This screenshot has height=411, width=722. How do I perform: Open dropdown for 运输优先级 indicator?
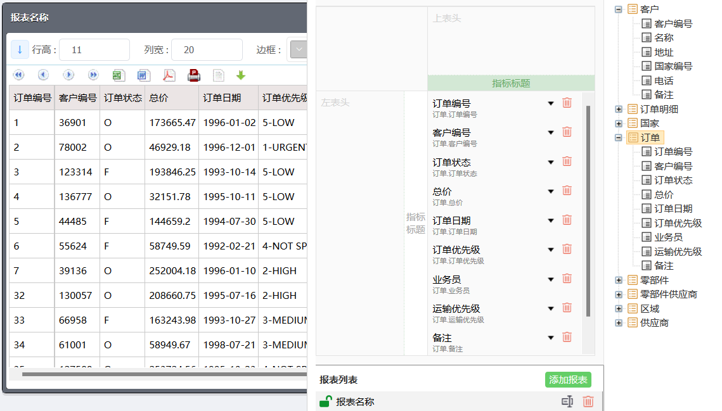[x=551, y=308]
